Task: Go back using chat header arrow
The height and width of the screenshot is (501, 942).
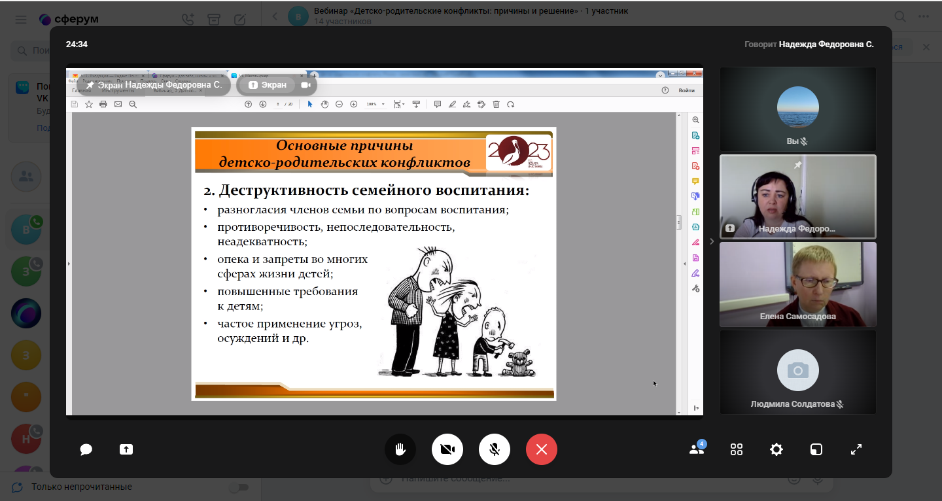Action: [275, 16]
